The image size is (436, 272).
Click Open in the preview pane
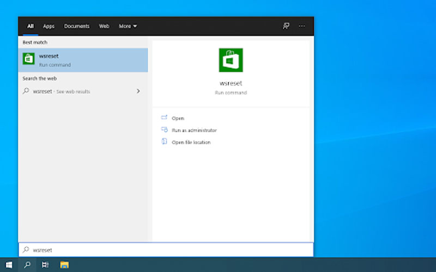[178, 118]
